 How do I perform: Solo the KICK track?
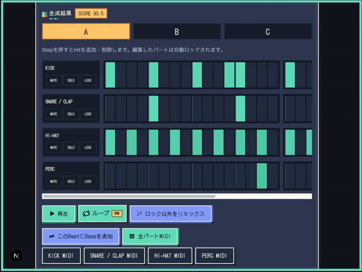tap(71, 80)
